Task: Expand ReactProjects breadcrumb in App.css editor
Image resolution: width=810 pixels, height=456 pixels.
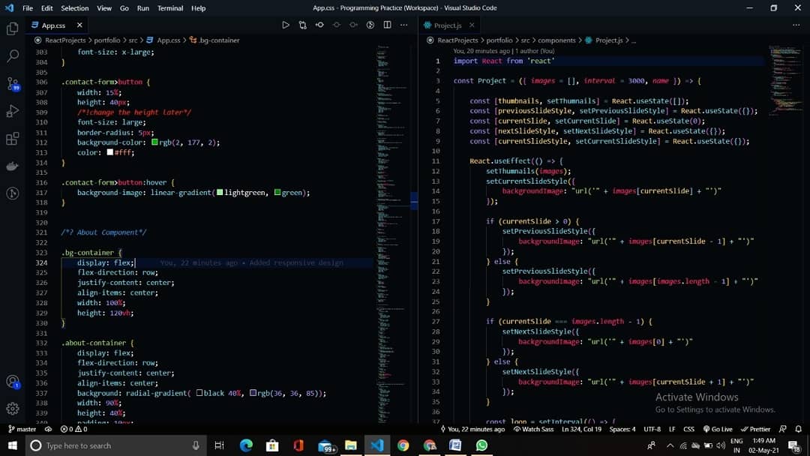Action: (65, 40)
